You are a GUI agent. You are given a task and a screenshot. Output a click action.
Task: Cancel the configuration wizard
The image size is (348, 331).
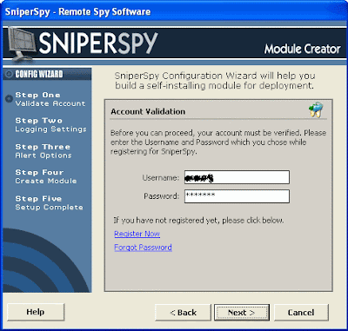301,313
